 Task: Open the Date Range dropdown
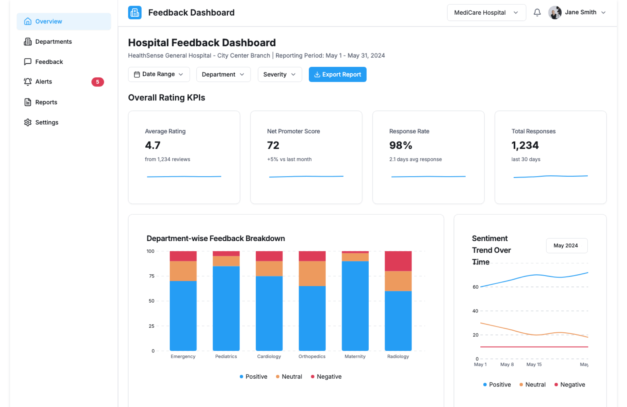159,74
